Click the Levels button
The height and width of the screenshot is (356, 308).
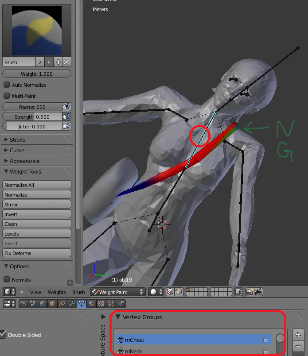(x=37, y=234)
